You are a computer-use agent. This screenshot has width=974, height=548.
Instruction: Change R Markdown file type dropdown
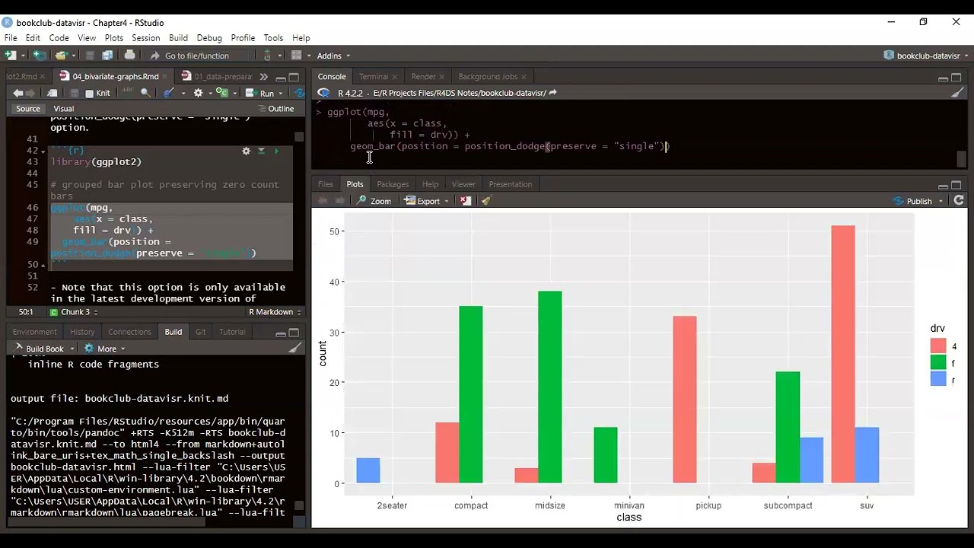click(x=275, y=312)
